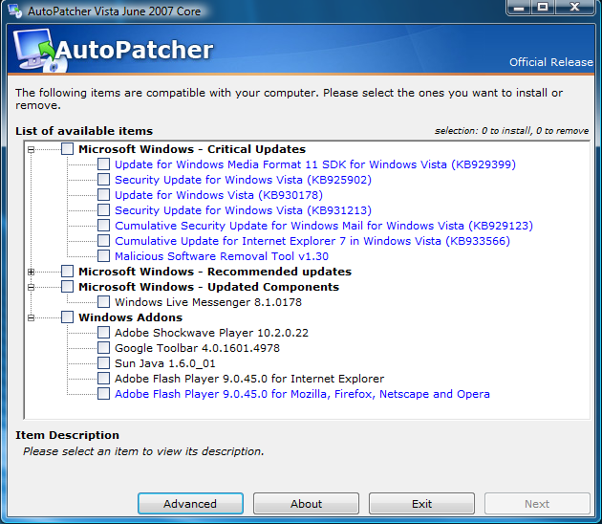Screen dimensions: 602x524
Task: Click the greyed-out Next button
Action: click(537, 504)
